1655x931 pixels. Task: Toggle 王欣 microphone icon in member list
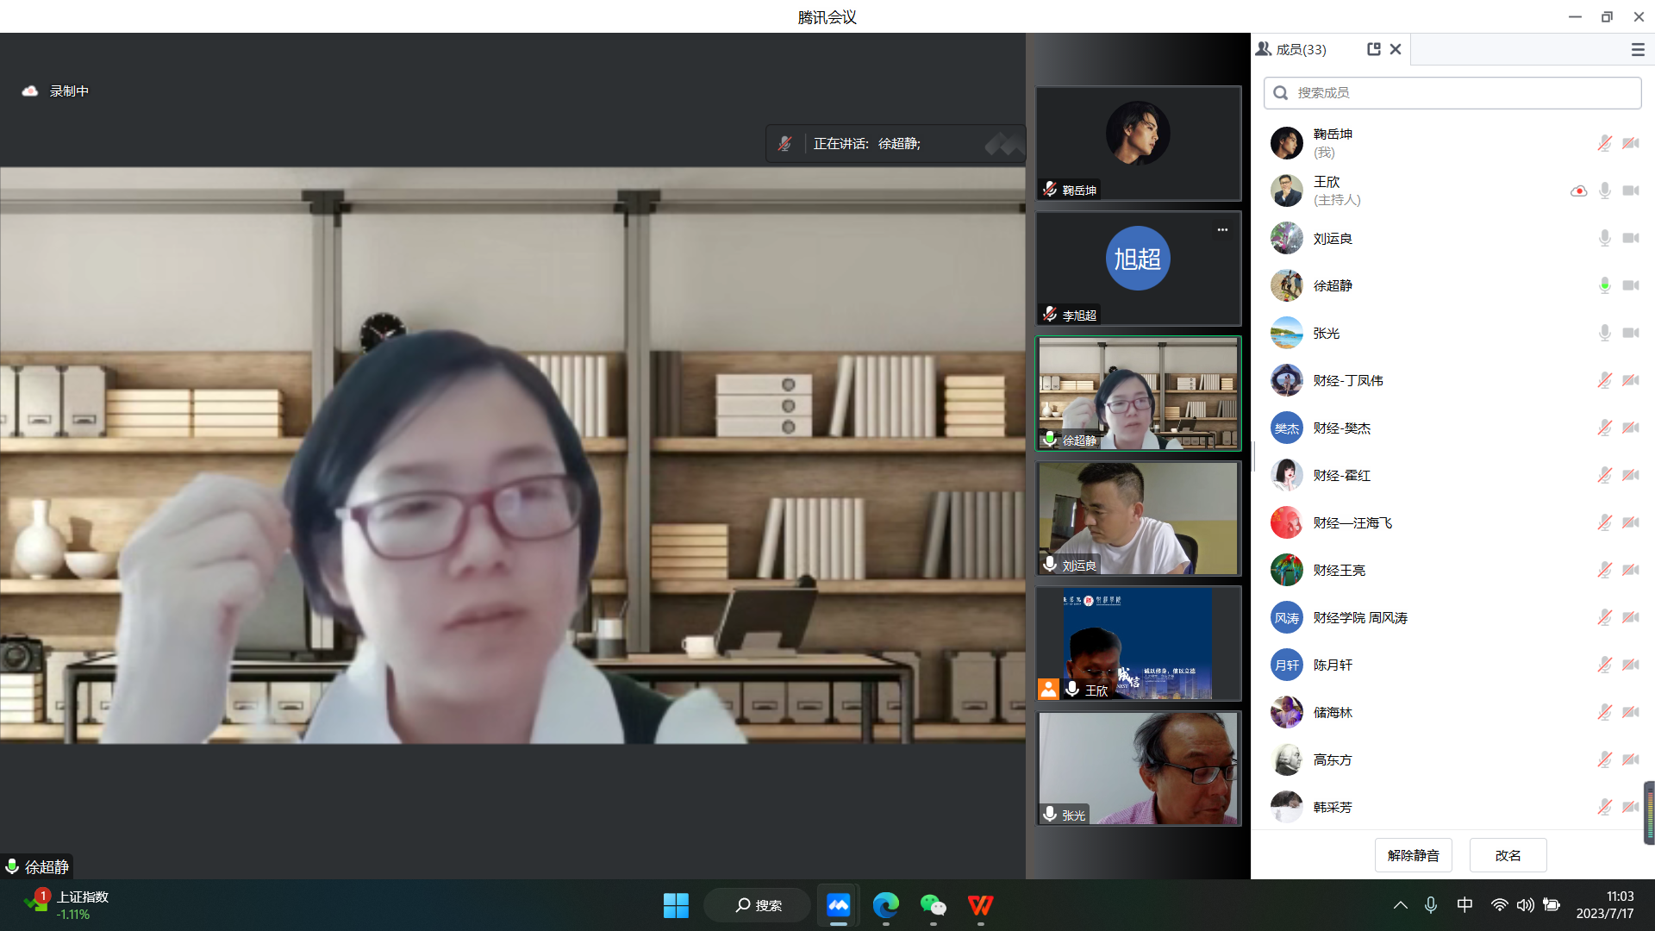(x=1604, y=191)
